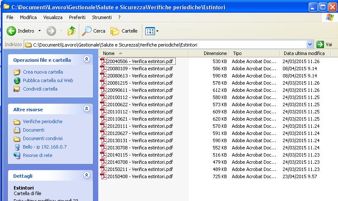Sort by Dimensione column header
Image resolution: width=338 pixels, height=201 pixels.
215,53
